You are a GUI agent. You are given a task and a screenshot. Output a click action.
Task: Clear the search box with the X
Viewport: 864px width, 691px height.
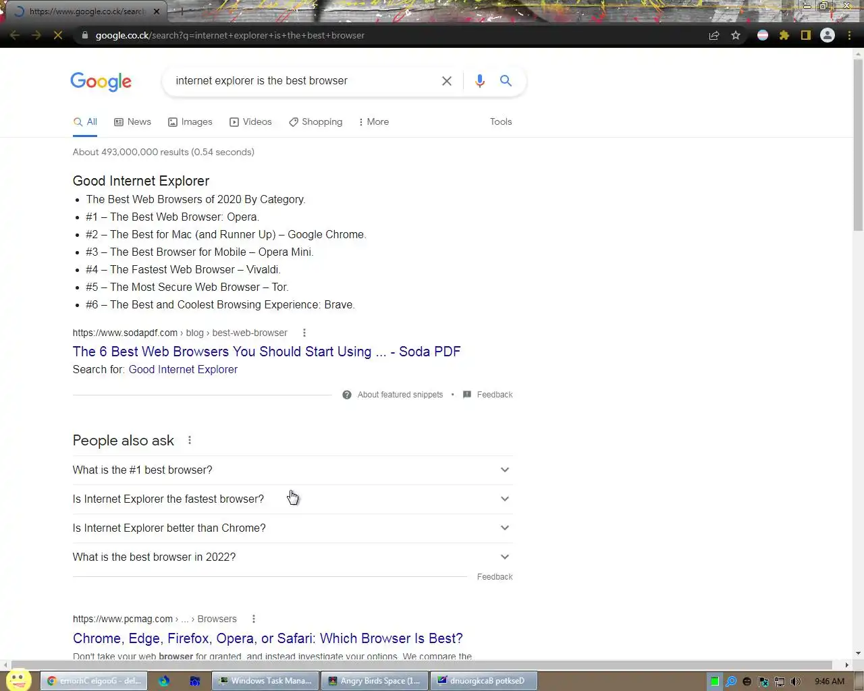447,81
